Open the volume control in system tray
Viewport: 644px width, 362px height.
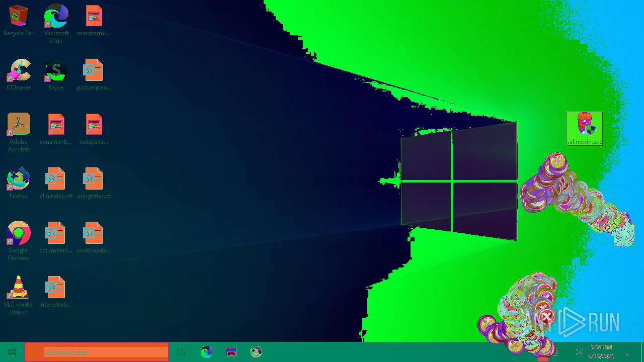(580, 352)
